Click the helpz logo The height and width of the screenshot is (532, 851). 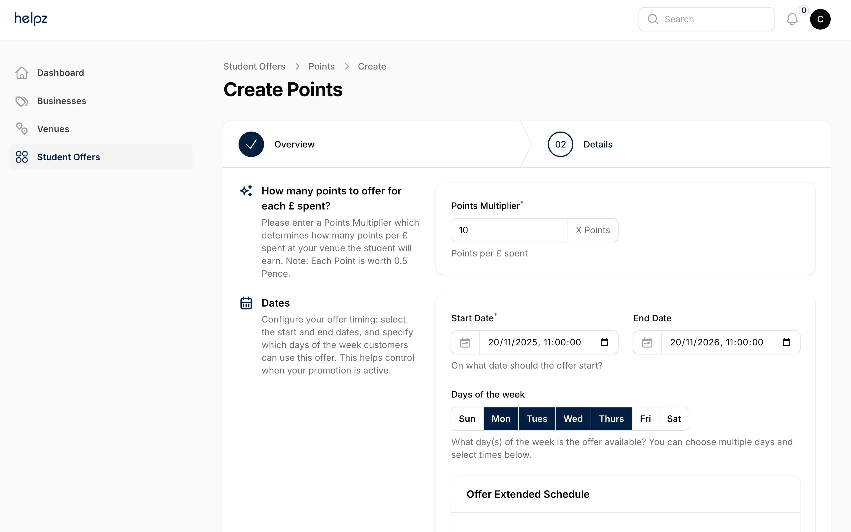coord(31,19)
